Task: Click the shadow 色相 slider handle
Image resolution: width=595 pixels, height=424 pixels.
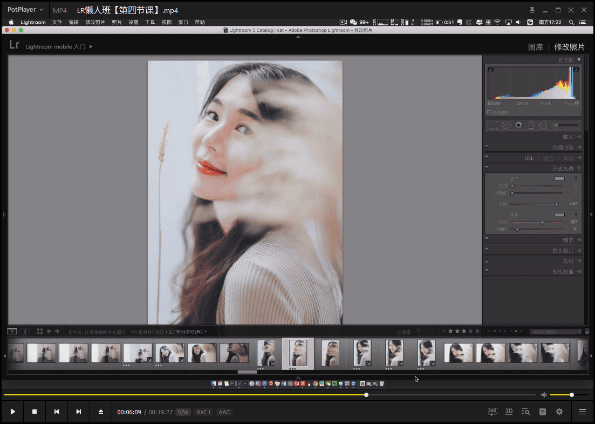Action: [542, 222]
